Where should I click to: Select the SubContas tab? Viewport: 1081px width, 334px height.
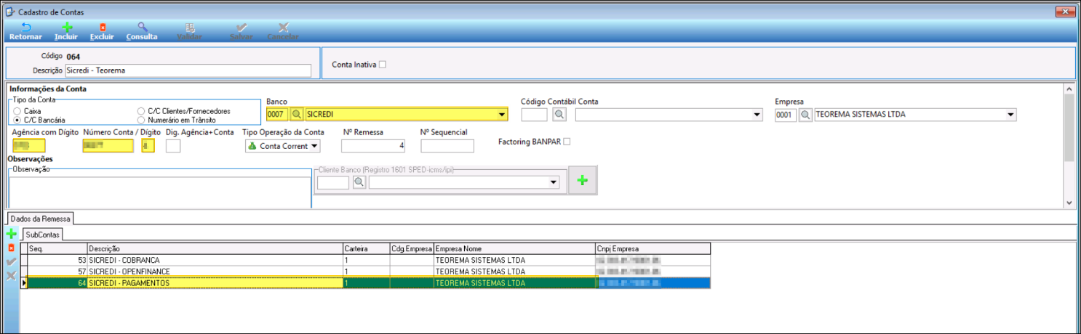click(43, 235)
